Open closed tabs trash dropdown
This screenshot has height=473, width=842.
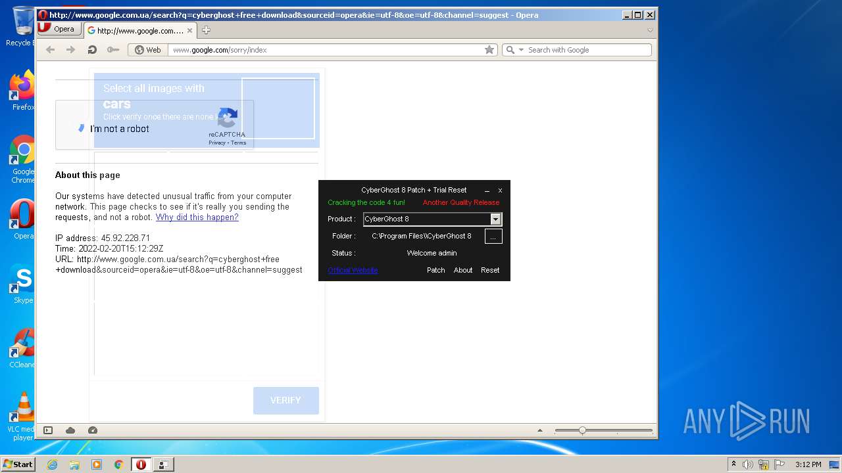click(x=650, y=30)
